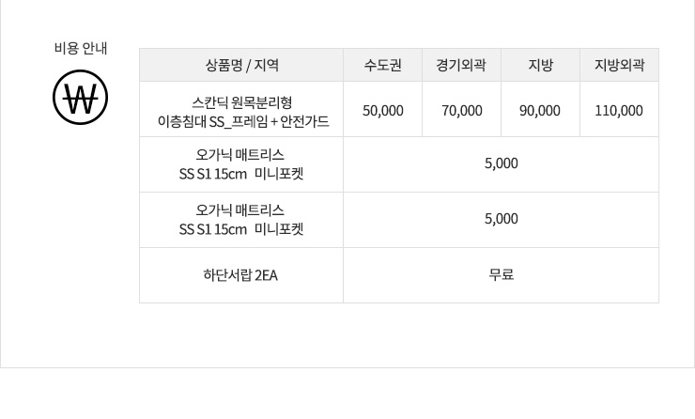Screen dimensions: 695x419
Task: Click the 비용 안내 heading label
Action: click(x=80, y=49)
